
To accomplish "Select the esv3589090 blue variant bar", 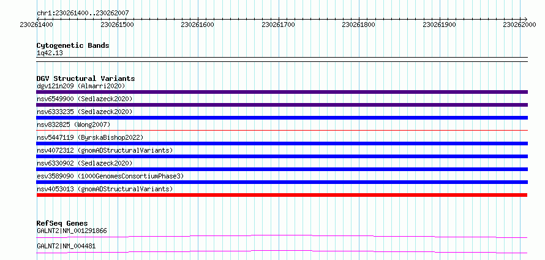I will tap(282, 182).
